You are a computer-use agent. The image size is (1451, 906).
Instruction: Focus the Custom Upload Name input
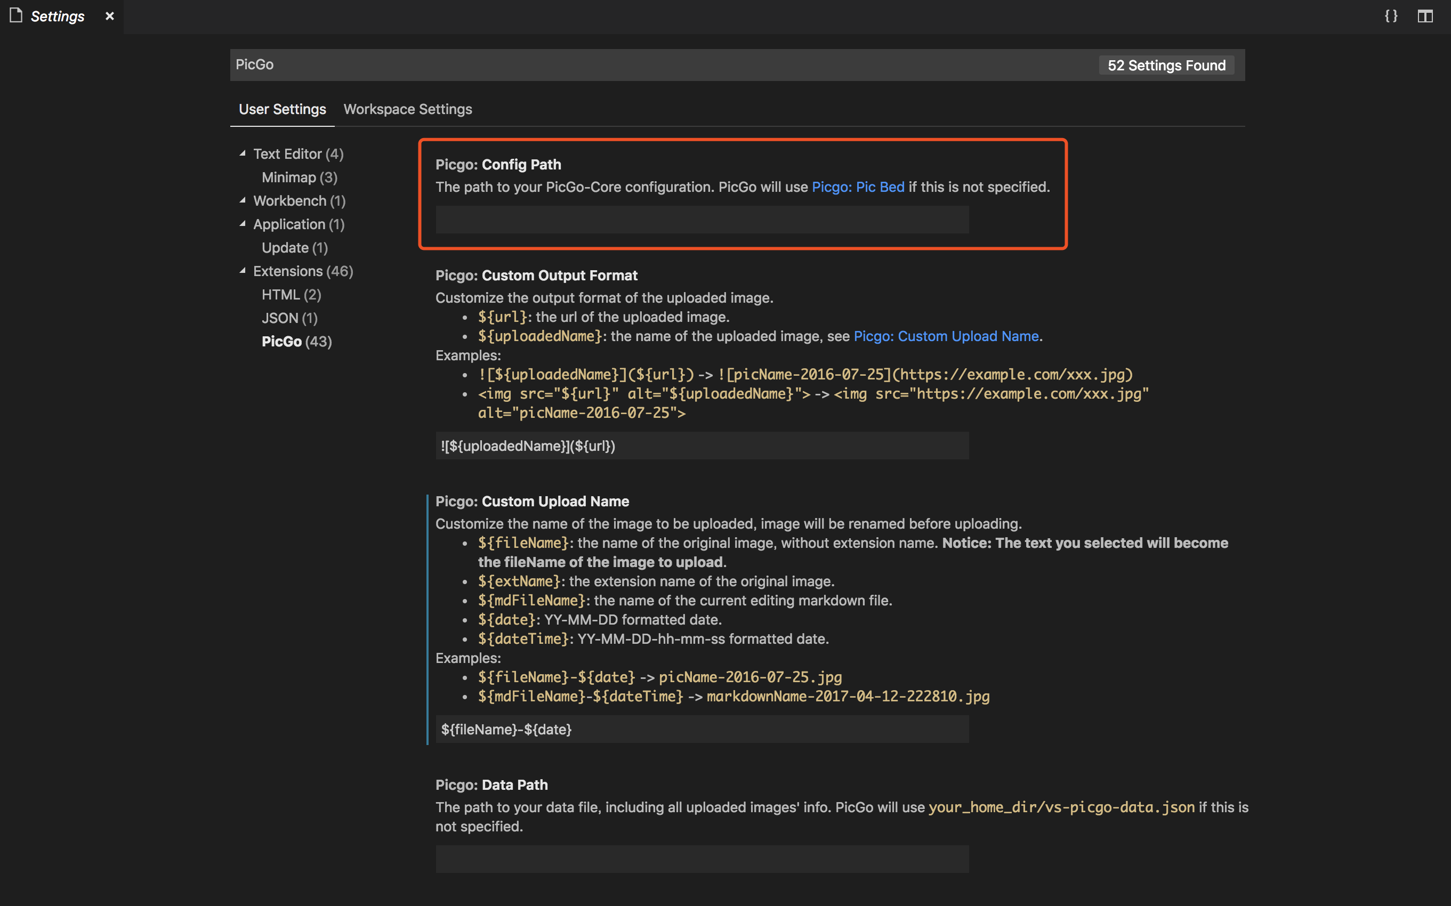[702, 729]
